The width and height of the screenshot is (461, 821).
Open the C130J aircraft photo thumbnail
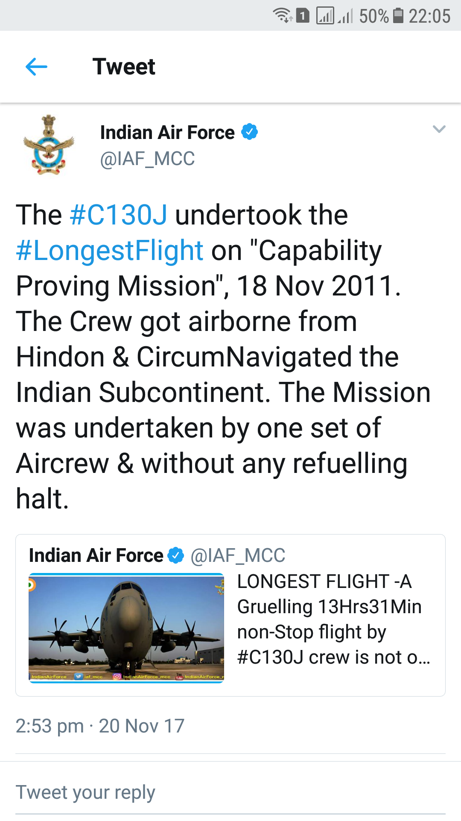126,628
